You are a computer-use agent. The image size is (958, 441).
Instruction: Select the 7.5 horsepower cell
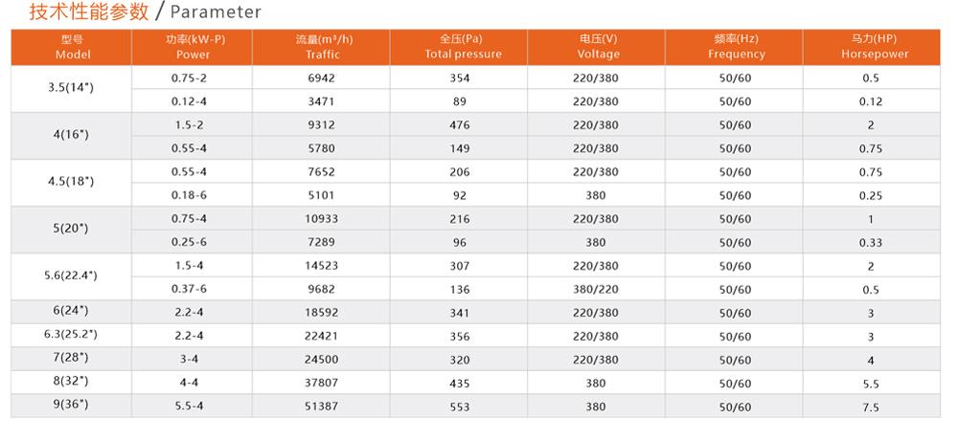click(x=871, y=407)
